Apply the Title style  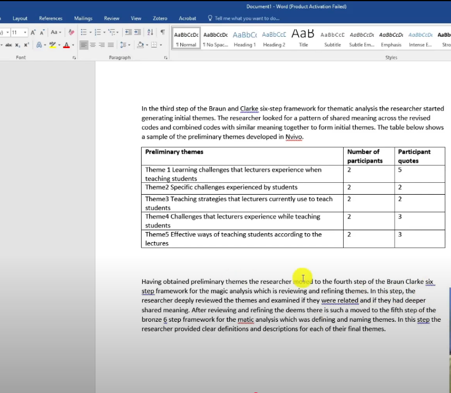tap(303, 39)
